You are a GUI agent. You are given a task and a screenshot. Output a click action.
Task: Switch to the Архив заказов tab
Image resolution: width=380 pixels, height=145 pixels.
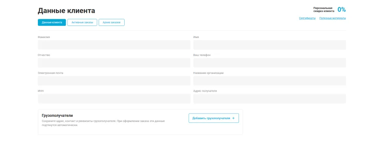point(111,23)
